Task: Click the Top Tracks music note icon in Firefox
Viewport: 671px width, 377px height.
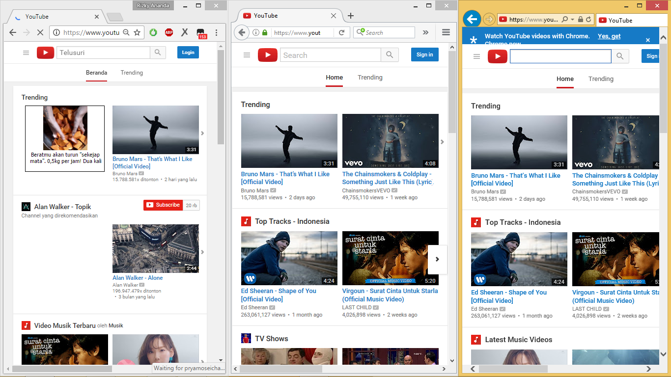Action: pos(246,221)
